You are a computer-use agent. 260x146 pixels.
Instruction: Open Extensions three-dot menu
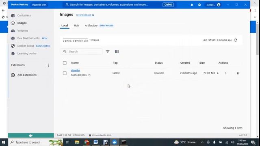point(48,65)
